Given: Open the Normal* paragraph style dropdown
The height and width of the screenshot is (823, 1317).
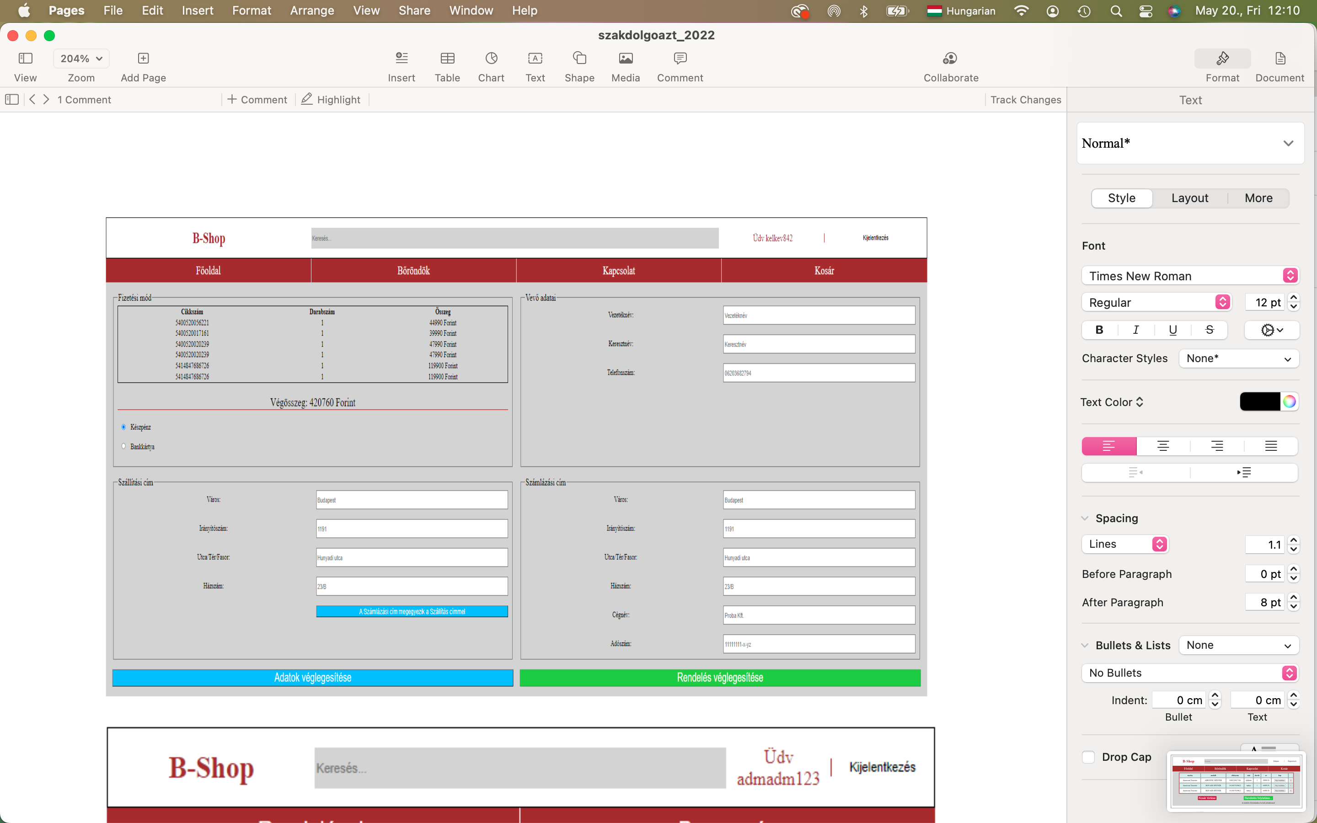Looking at the screenshot, I should pyautogui.click(x=1190, y=143).
